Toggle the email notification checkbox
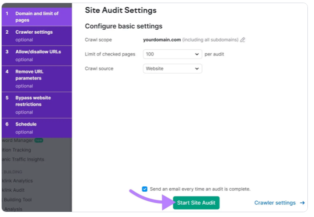This screenshot has width=314, height=217. click(x=145, y=189)
